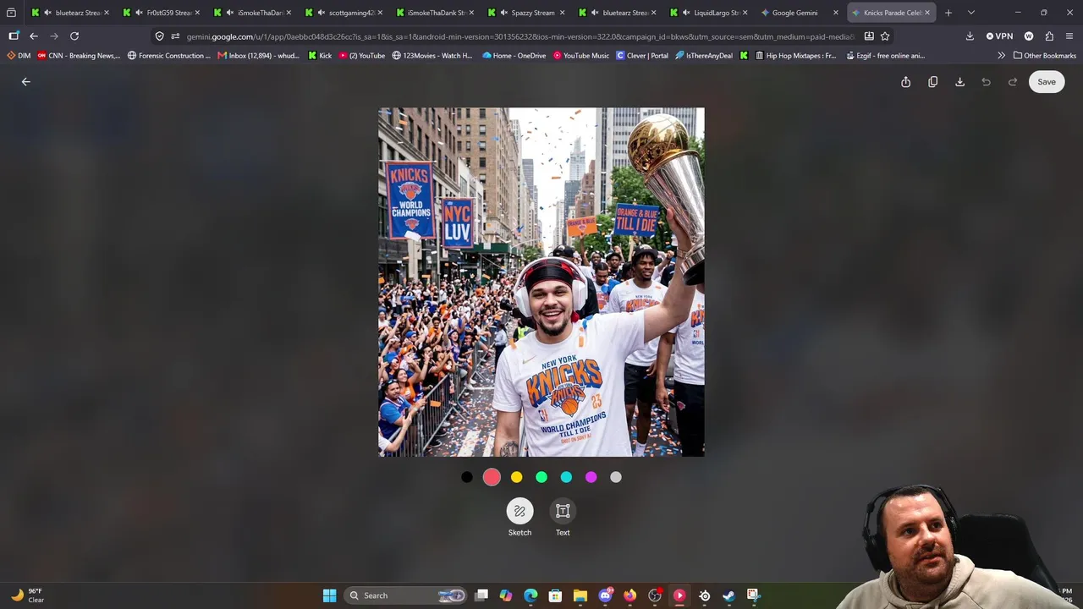This screenshot has width=1083, height=609.
Task: Bookmark this page with the star
Action: [885, 36]
